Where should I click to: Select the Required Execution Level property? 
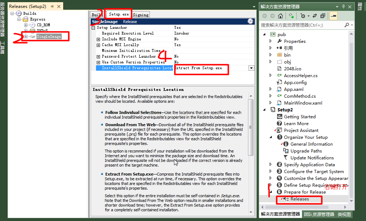(128, 33)
